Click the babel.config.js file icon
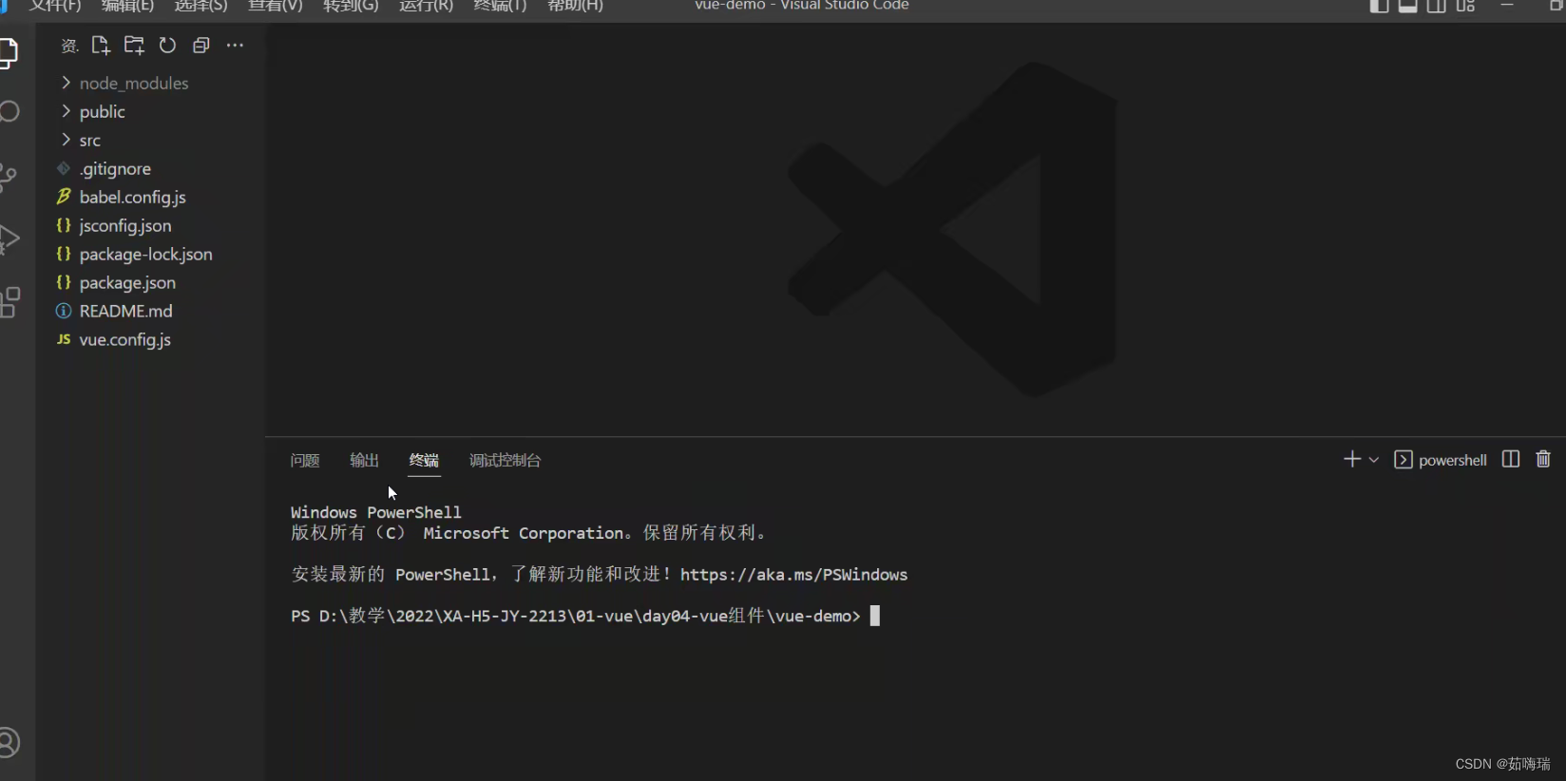 tap(64, 197)
